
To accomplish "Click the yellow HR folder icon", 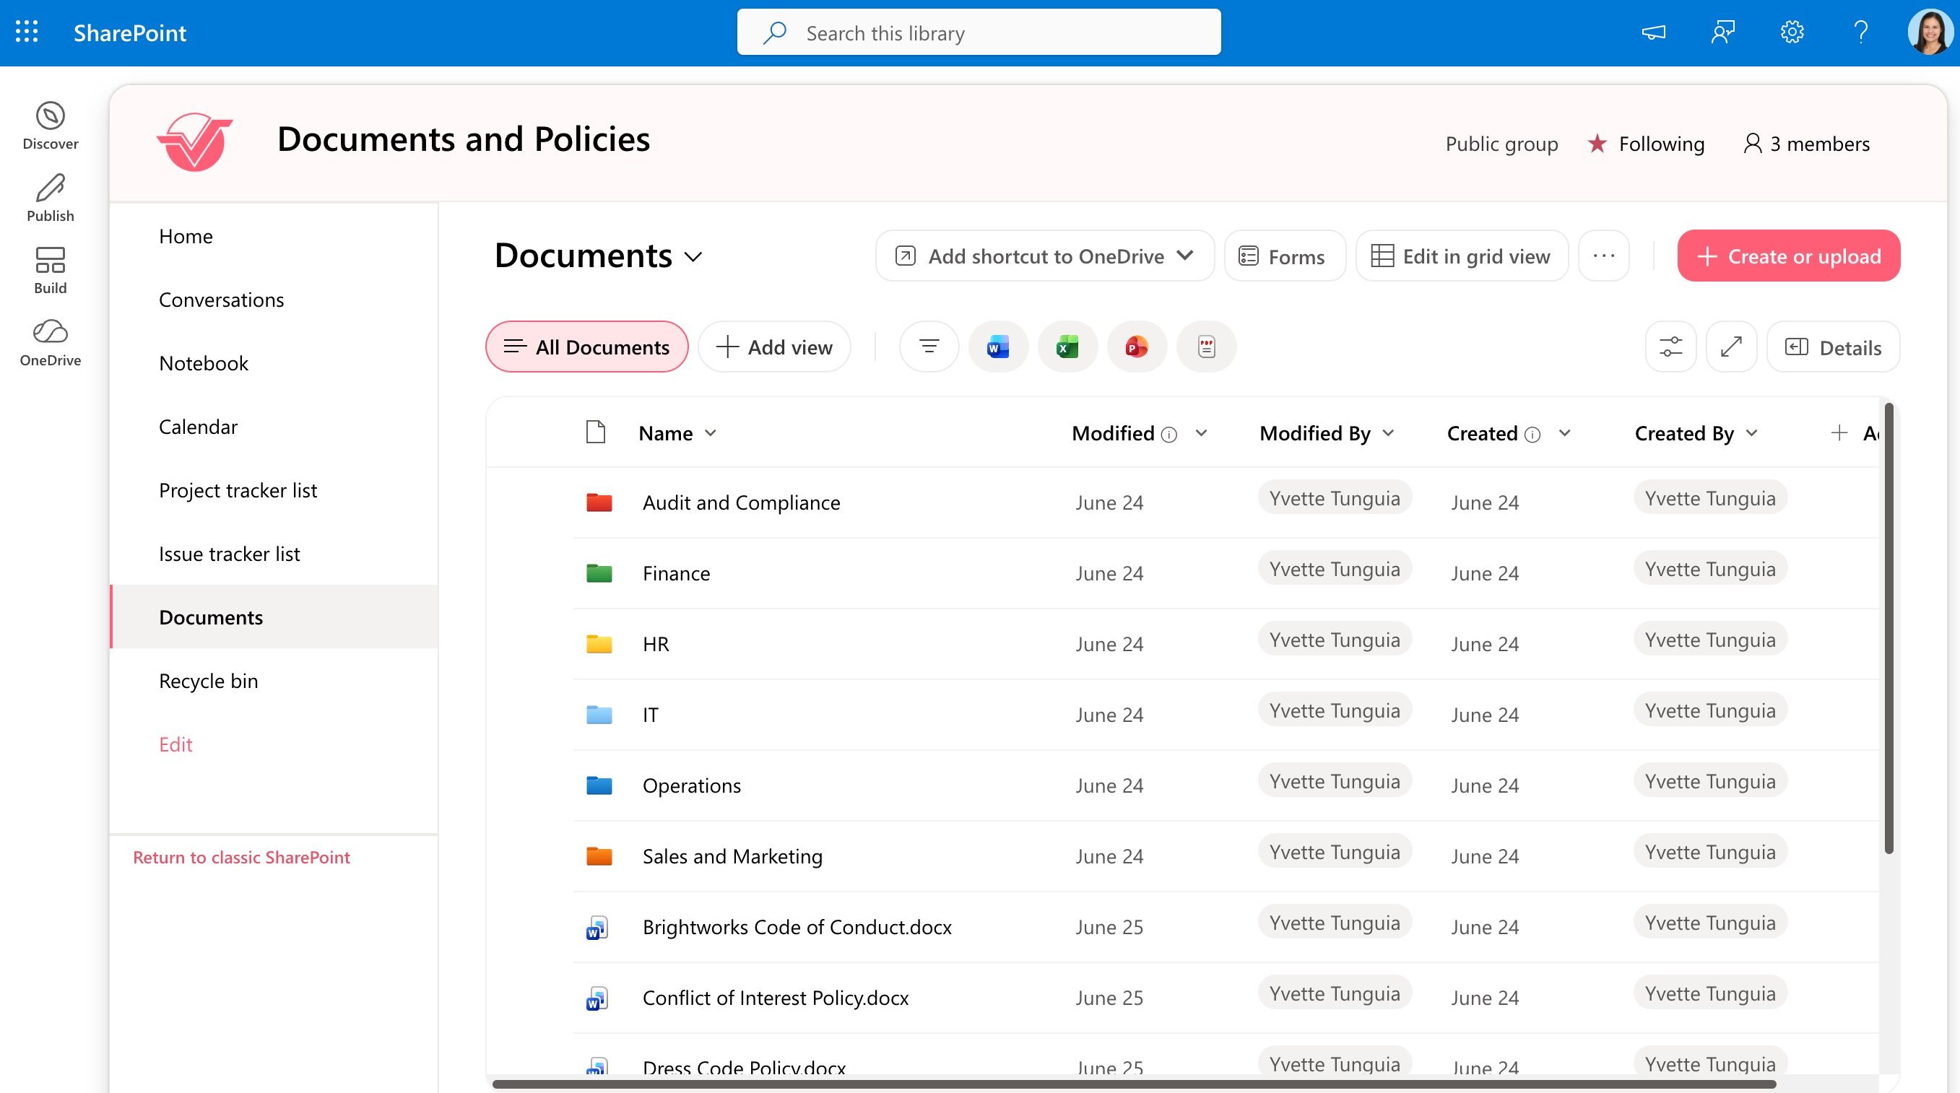I will pos(599,643).
